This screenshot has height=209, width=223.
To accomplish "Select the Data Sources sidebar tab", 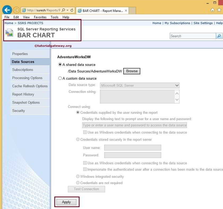I will [30, 62].
